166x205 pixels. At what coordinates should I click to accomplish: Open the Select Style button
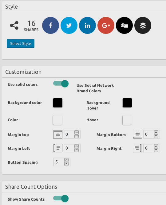(x=21, y=43)
